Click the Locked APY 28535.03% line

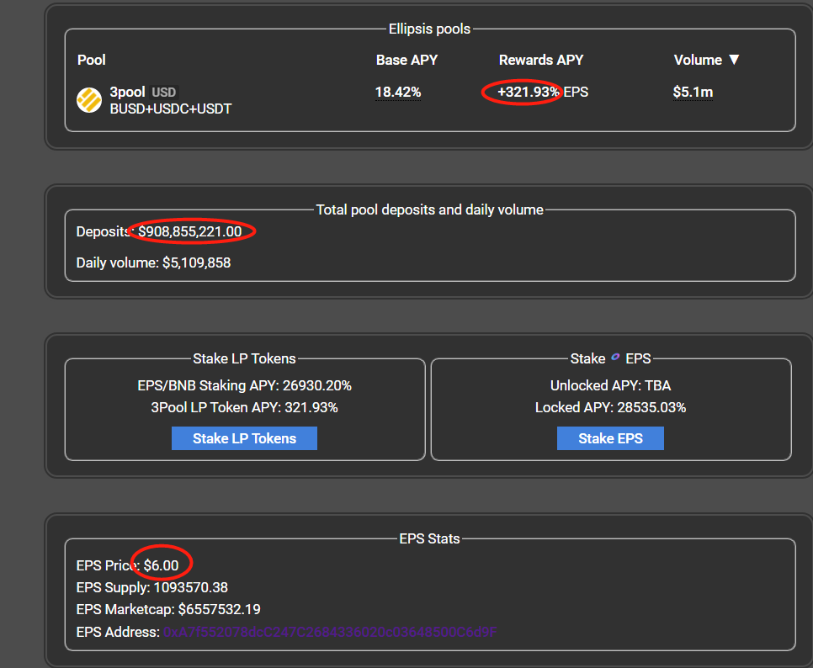(610, 407)
